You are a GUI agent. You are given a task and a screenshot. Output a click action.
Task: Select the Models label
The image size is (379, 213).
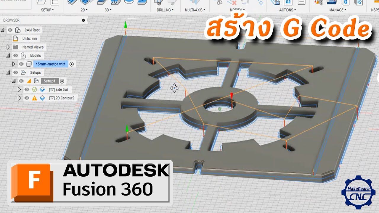pyautogui.click(x=35, y=56)
